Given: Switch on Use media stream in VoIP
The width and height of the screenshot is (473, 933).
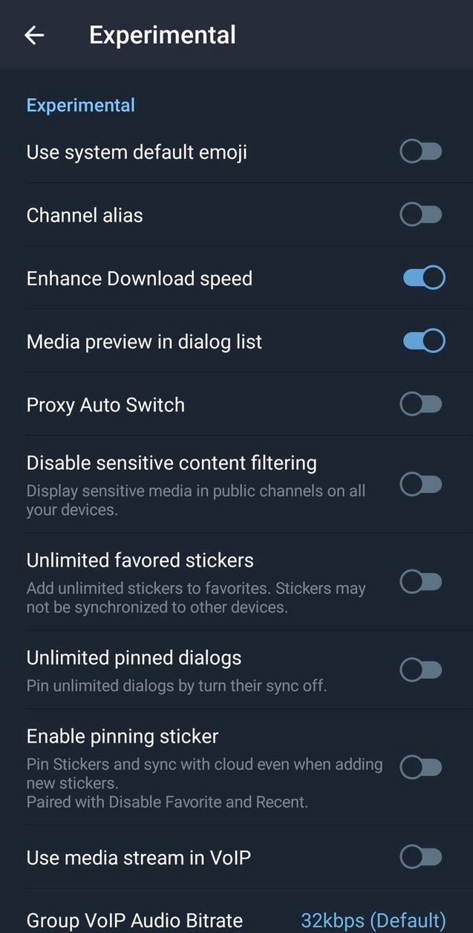Looking at the screenshot, I should [420, 856].
